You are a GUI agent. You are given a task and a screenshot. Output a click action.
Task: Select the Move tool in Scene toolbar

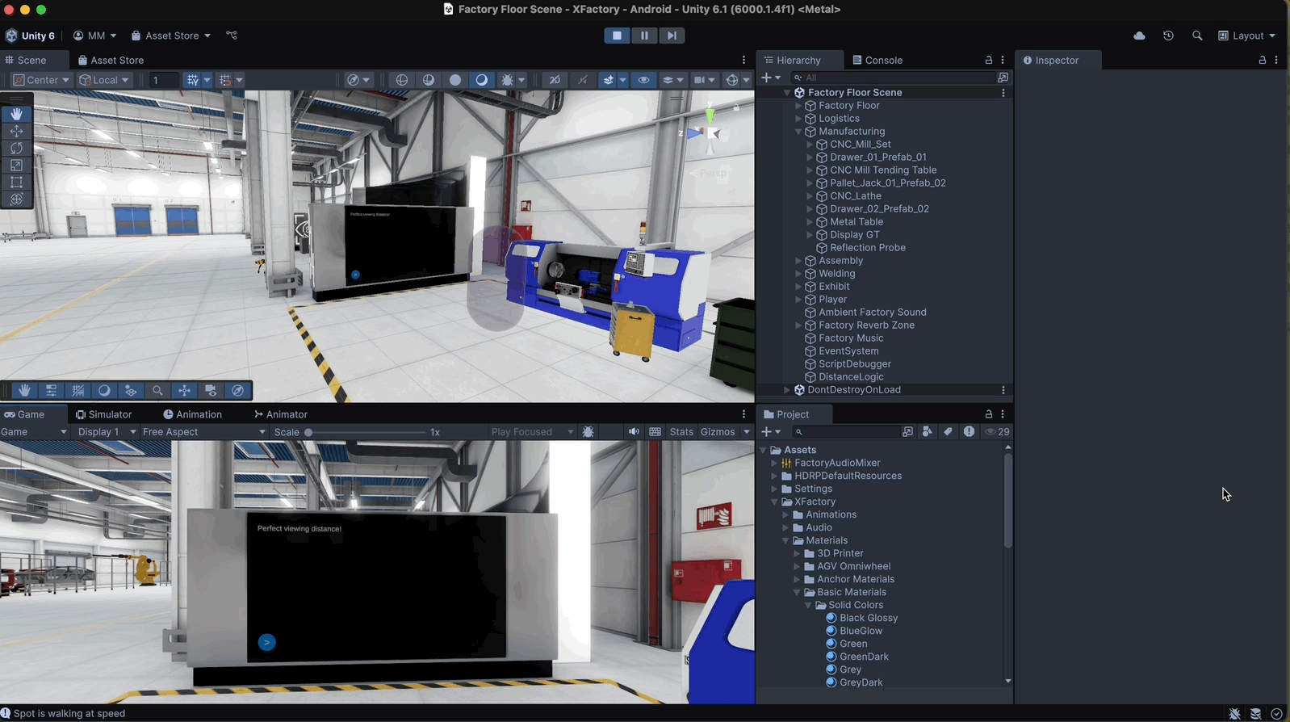[x=16, y=132]
